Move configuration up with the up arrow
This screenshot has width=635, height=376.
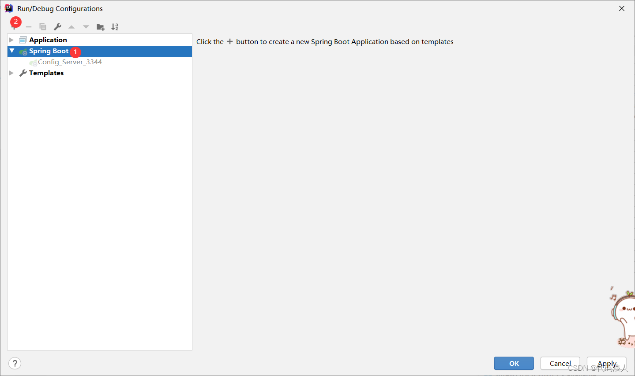71,27
